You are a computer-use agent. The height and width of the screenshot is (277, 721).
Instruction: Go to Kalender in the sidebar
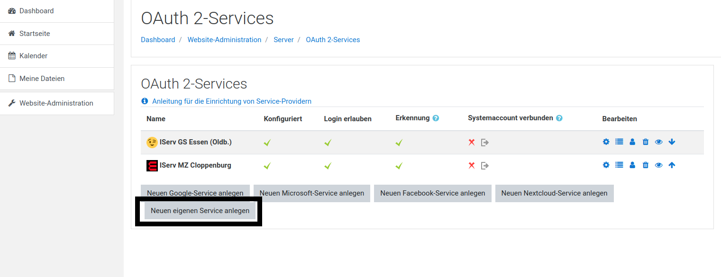(x=33, y=56)
